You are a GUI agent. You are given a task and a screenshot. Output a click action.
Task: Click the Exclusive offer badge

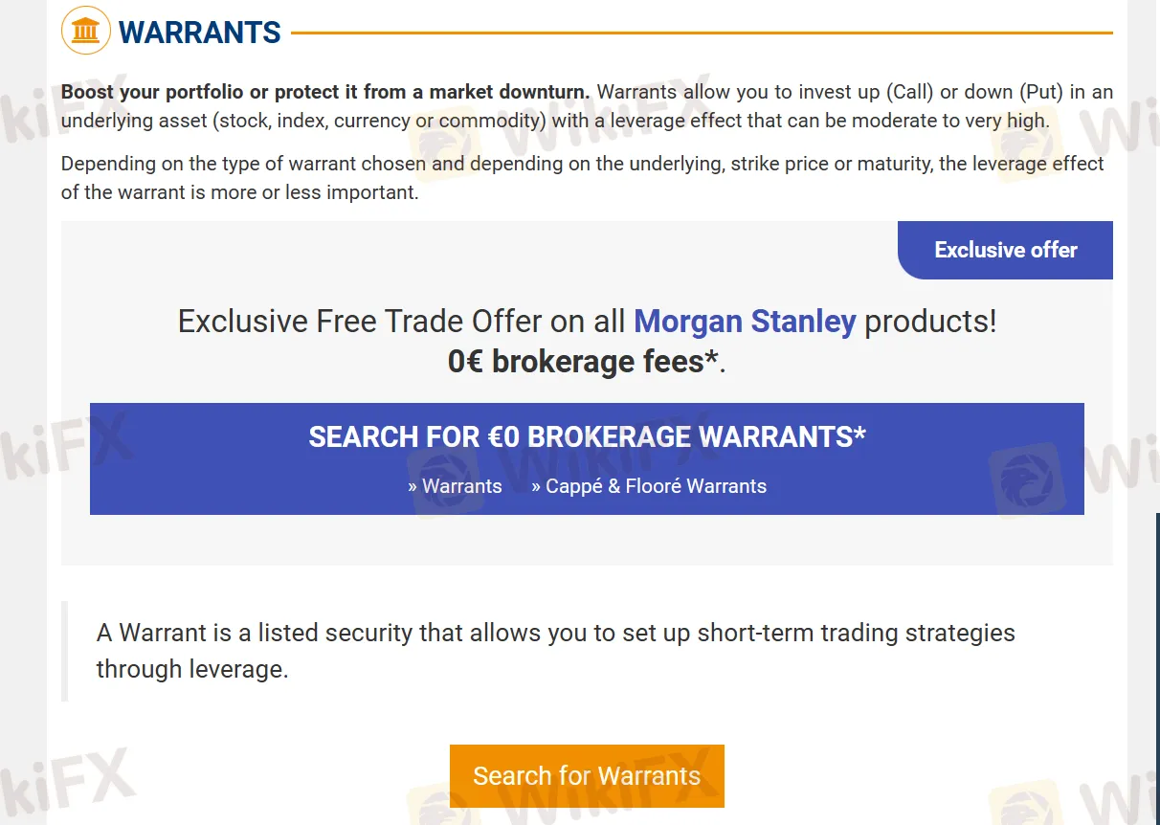pos(1005,251)
